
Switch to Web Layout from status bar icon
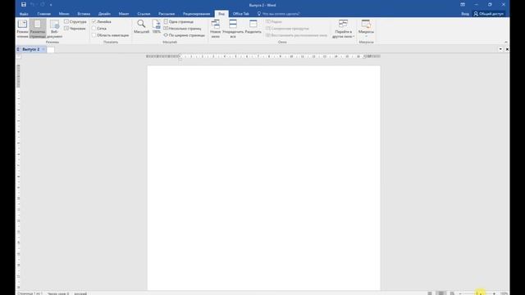(452, 293)
